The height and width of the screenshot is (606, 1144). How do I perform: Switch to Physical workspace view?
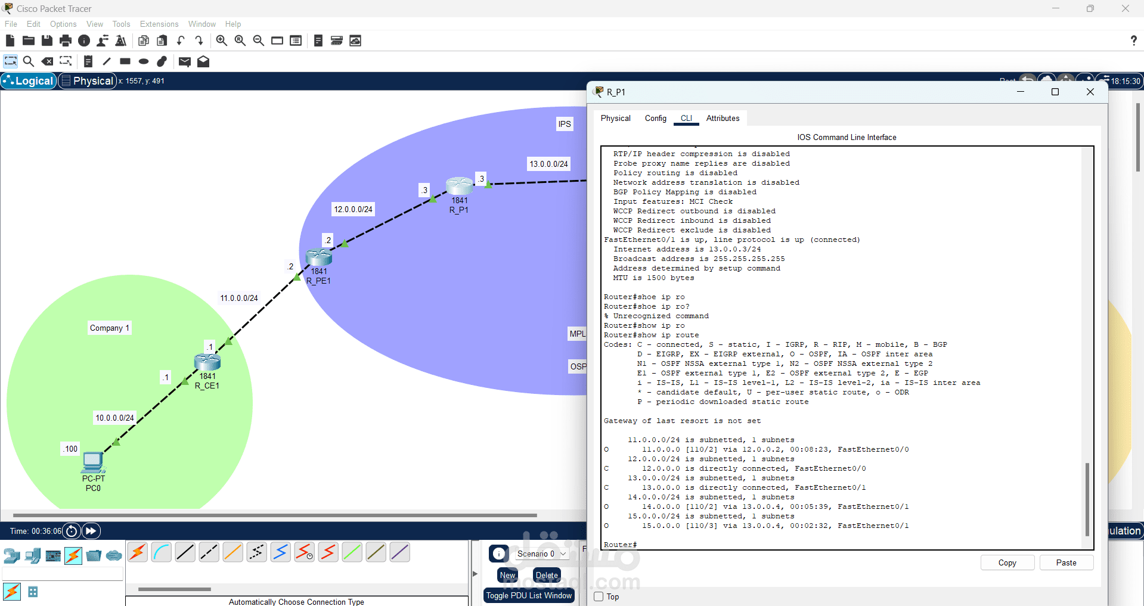(87, 81)
